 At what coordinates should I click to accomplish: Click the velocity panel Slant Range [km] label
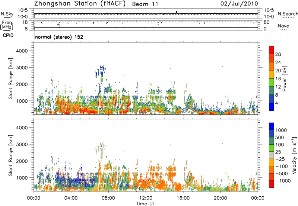pos(10,155)
